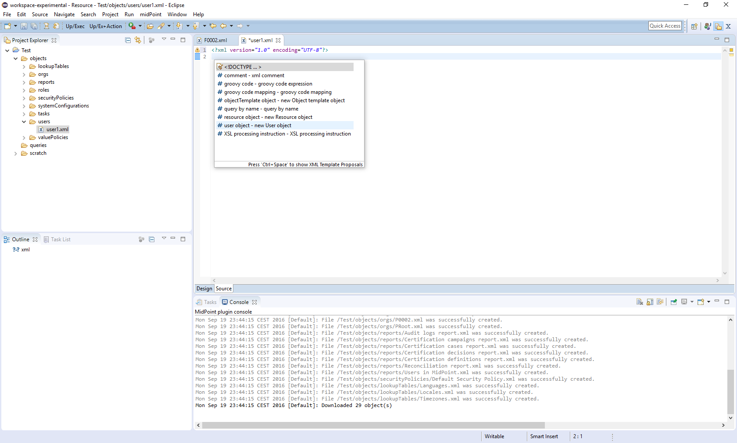Expand the lookupTables folder
The image size is (737, 443).
coord(24,67)
